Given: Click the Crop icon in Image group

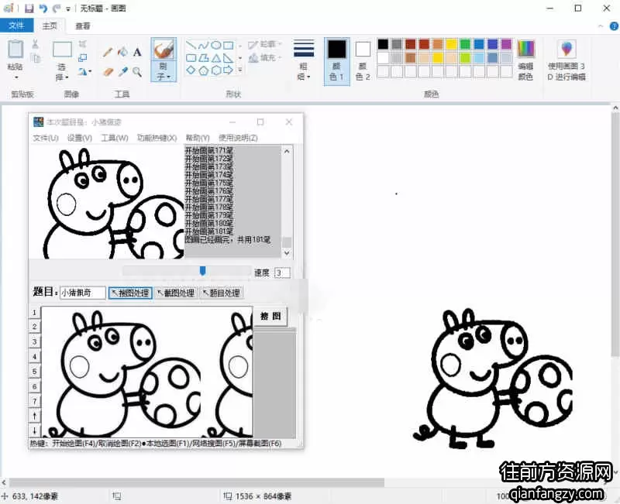Looking at the screenshot, I should [83, 44].
